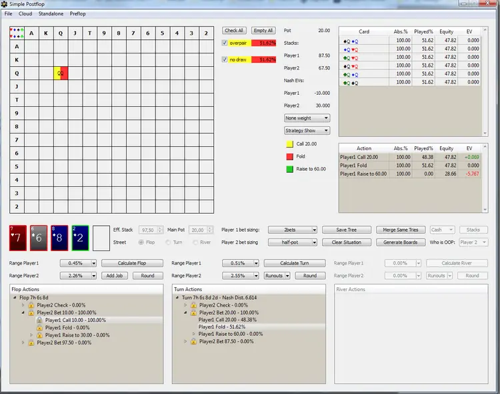Click the Save Tree button
Screen dimensions: 500x394
(x=347, y=230)
